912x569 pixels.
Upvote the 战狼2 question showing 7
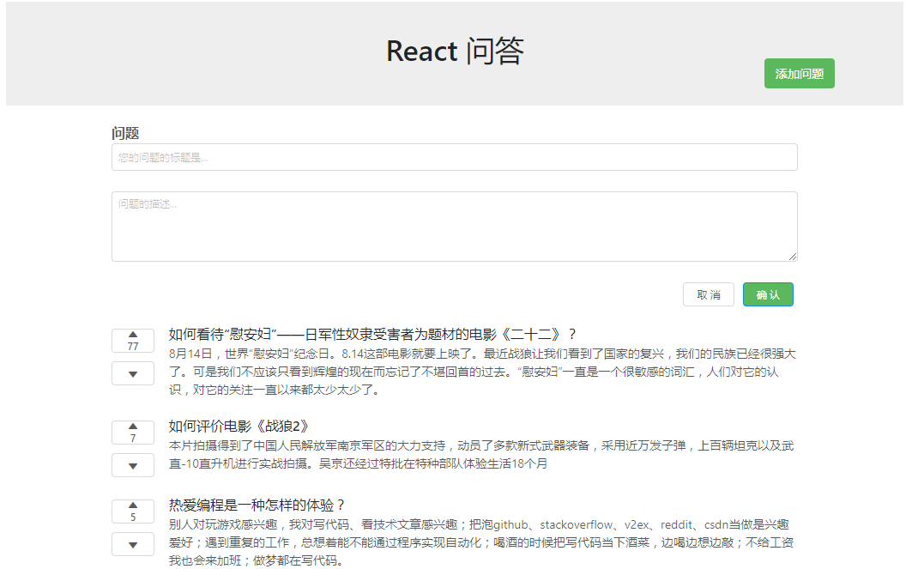[x=133, y=433]
